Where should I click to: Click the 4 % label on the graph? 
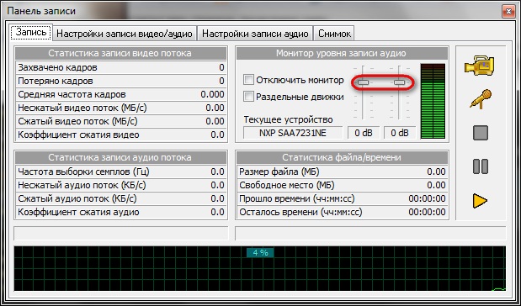[x=260, y=252]
